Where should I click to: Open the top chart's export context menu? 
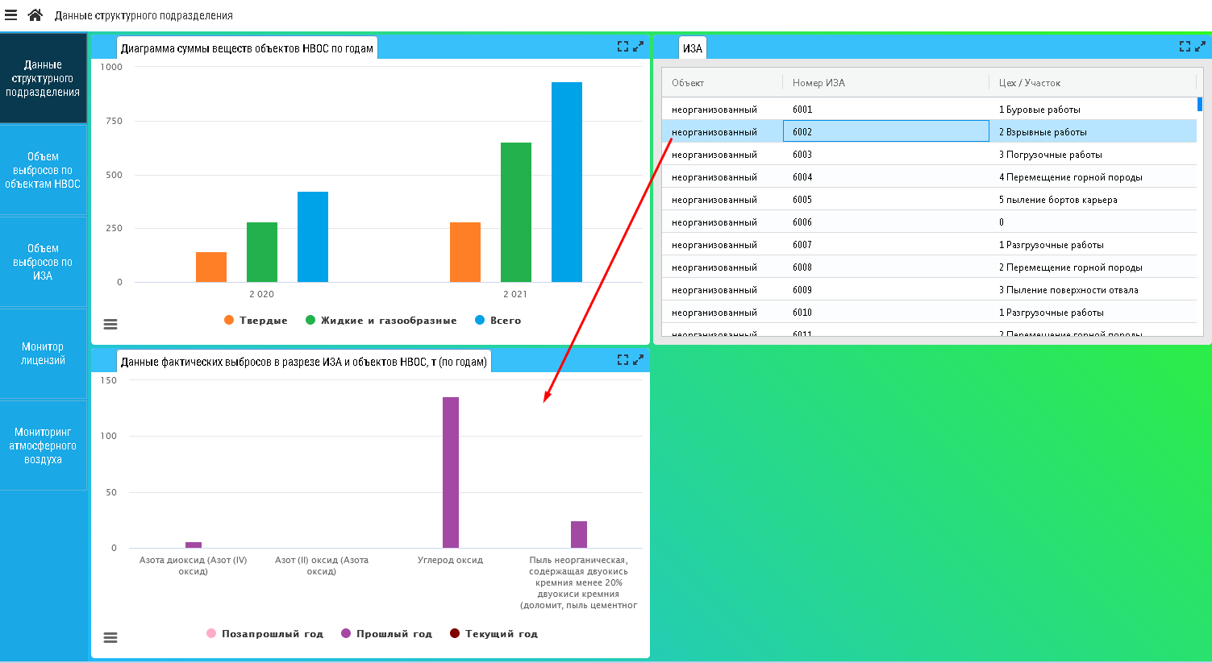[x=110, y=324]
